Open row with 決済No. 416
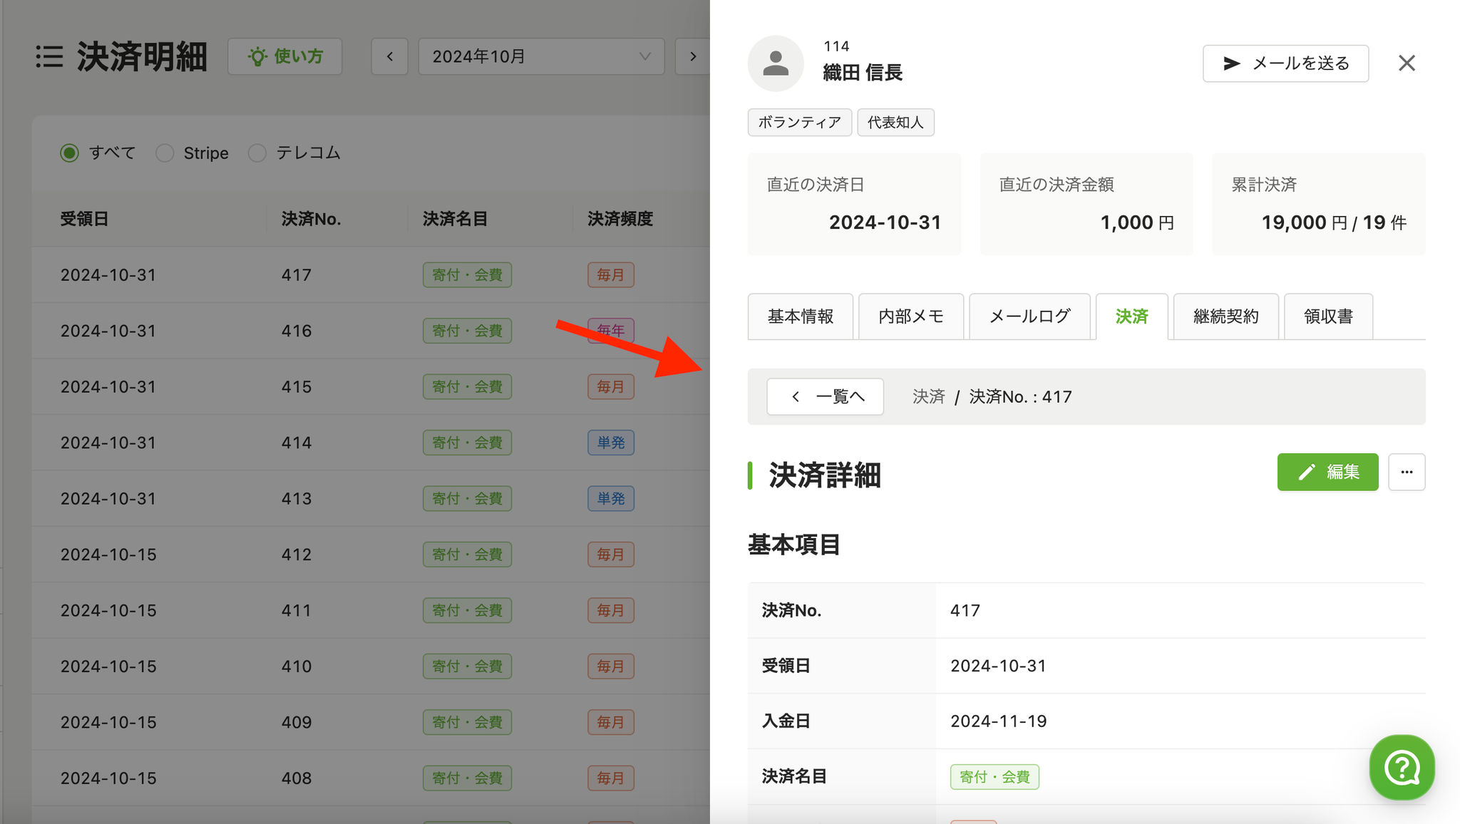This screenshot has height=824, width=1460. coord(371,331)
